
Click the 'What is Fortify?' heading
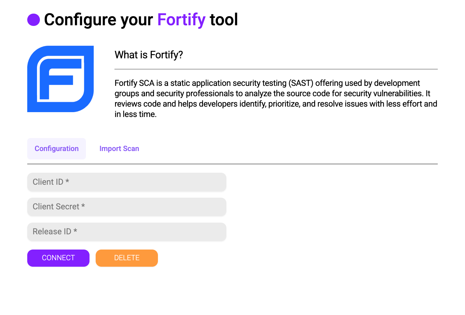(x=149, y=55)
